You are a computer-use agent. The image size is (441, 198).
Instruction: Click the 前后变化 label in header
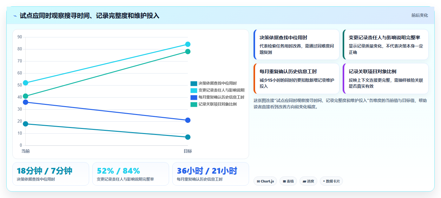[x=419, y=15]
